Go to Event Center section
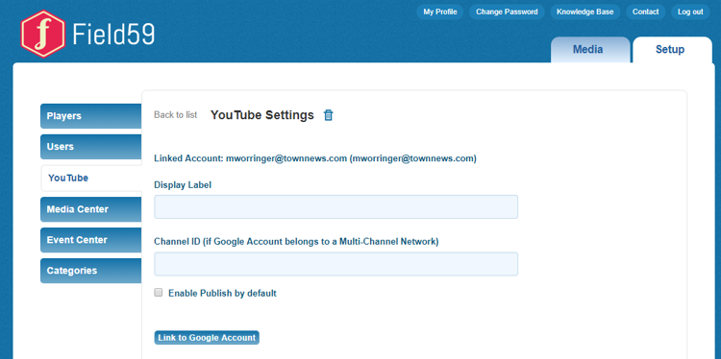721x359 pixels. [x=90, y=240]
